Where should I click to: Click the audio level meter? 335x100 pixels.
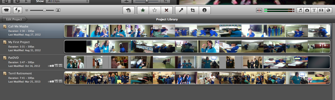(280, 10)
